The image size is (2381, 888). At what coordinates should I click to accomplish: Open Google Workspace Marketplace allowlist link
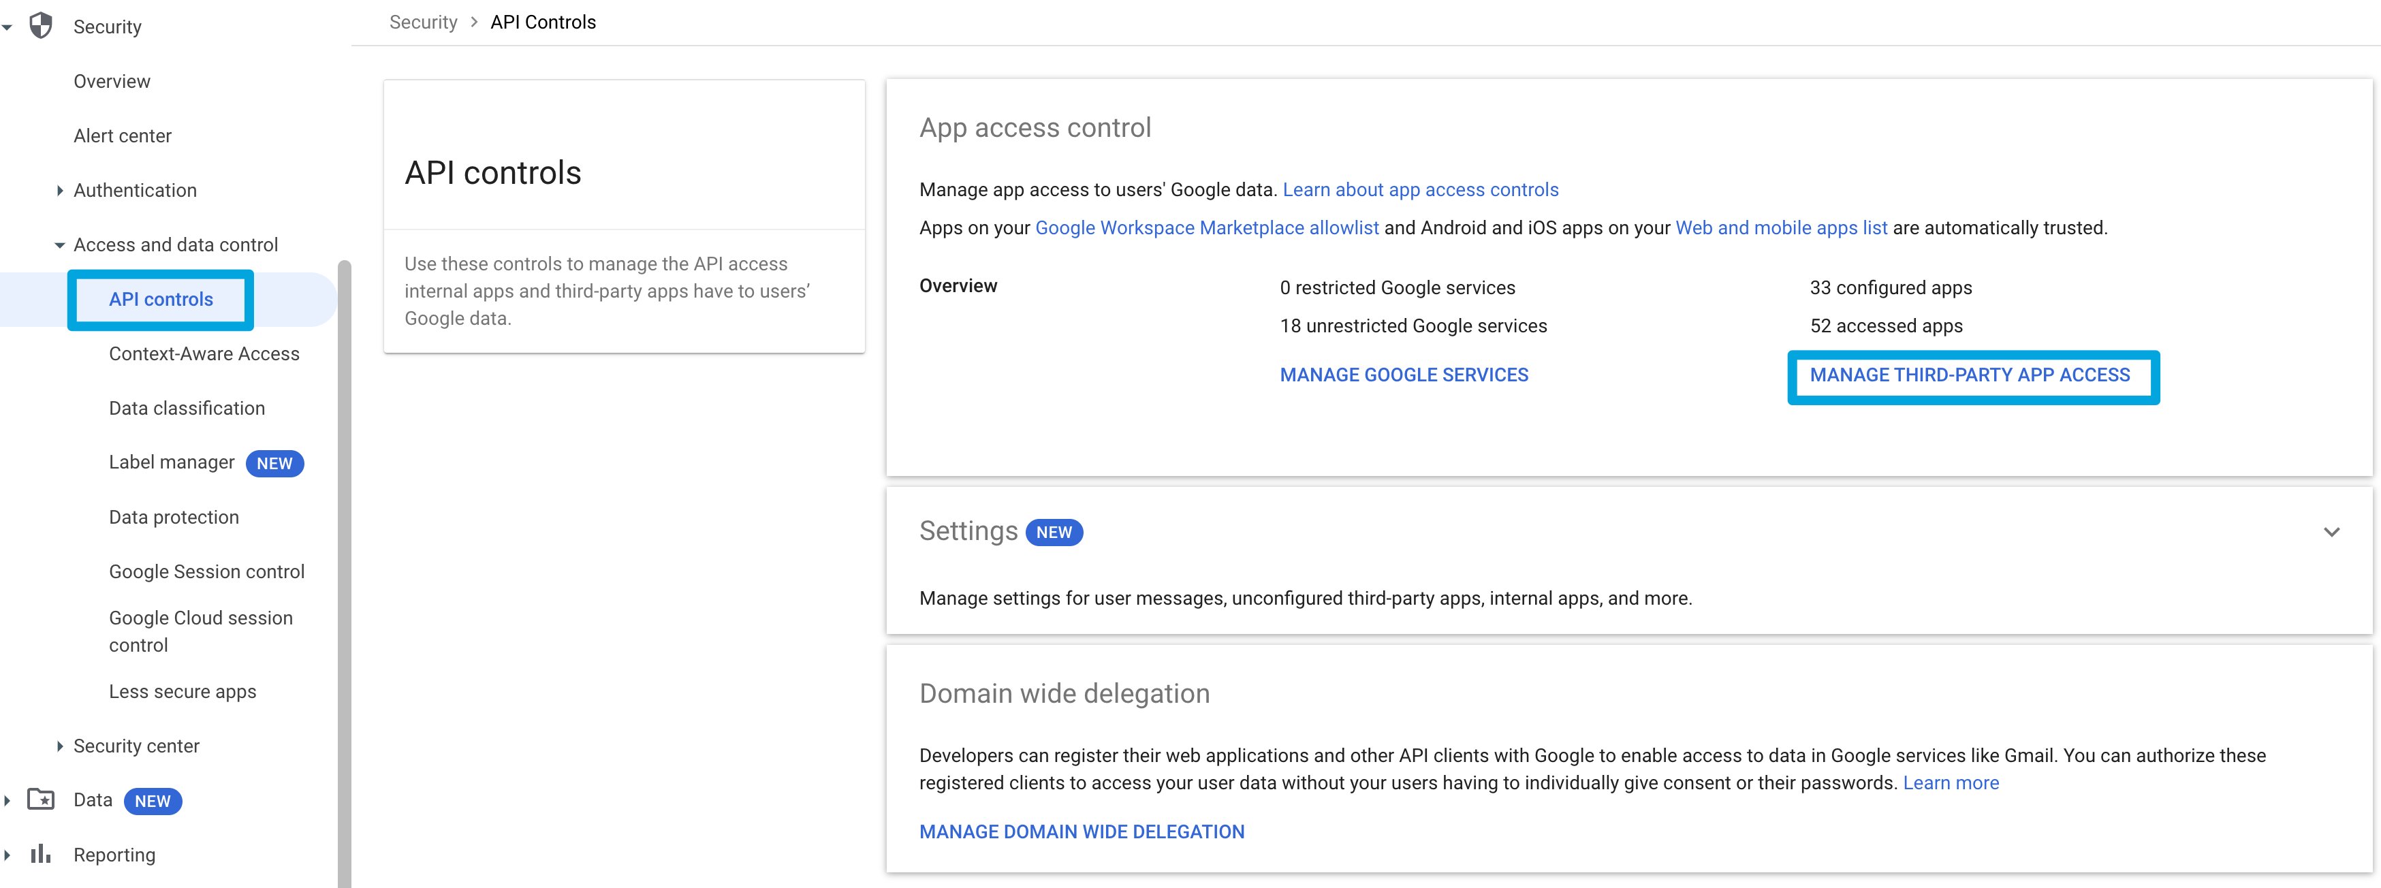click(x=1206, y=227)
